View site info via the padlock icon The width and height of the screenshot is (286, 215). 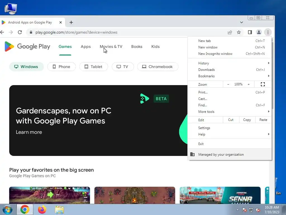point(31,32)
